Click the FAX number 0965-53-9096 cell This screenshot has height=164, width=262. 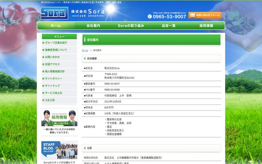(112, 90)
